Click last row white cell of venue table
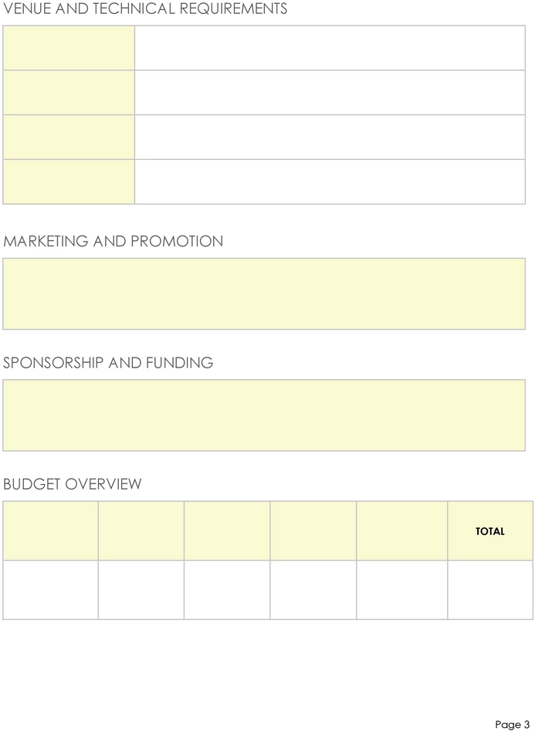535x732 pixels. [x=330, y=181]
